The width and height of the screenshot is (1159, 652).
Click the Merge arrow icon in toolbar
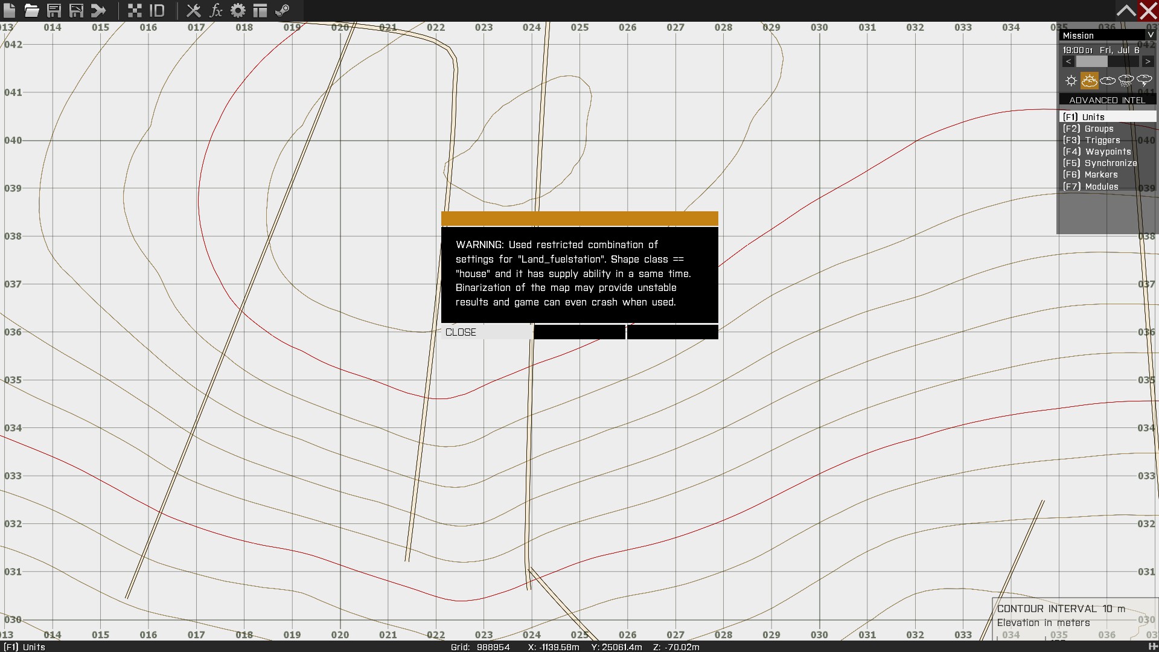coord(98,10)
